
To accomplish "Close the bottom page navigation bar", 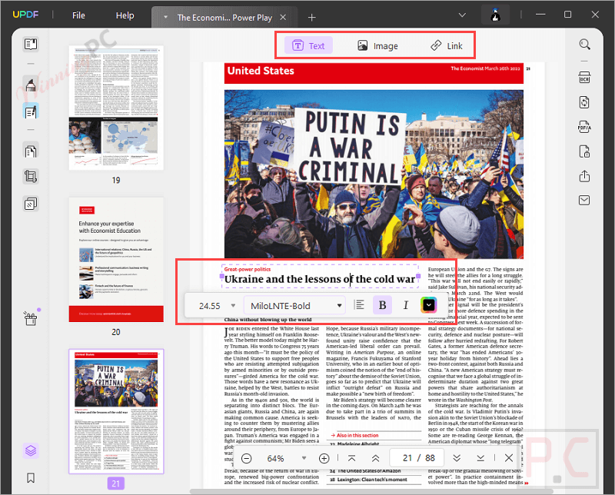I will click(x=509, y=458).
